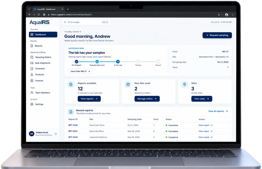Image resolution: width=262 pixels, height=169 pixels.
Task: Reload the page with the refresh icon
Action: (x=39, y=15)
